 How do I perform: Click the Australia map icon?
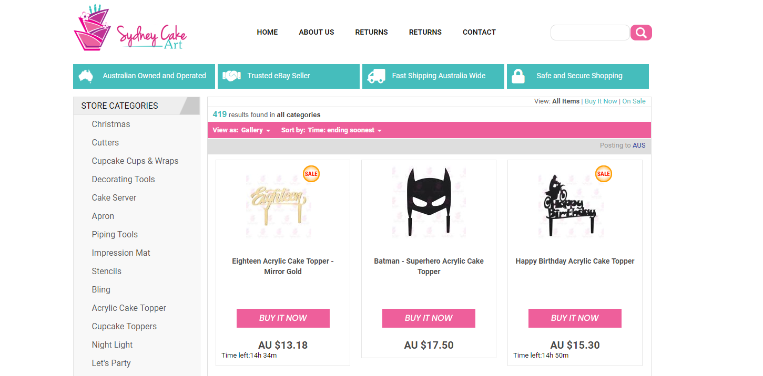point(86,76)
